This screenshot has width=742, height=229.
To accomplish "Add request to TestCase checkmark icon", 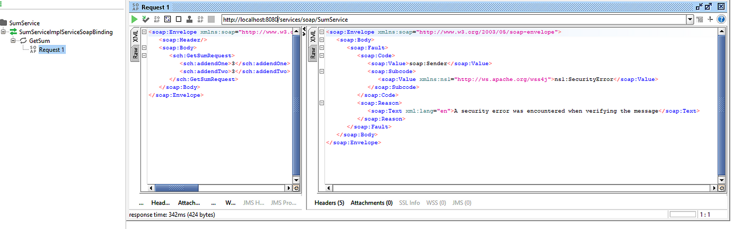I will click(x=146, y=19).
